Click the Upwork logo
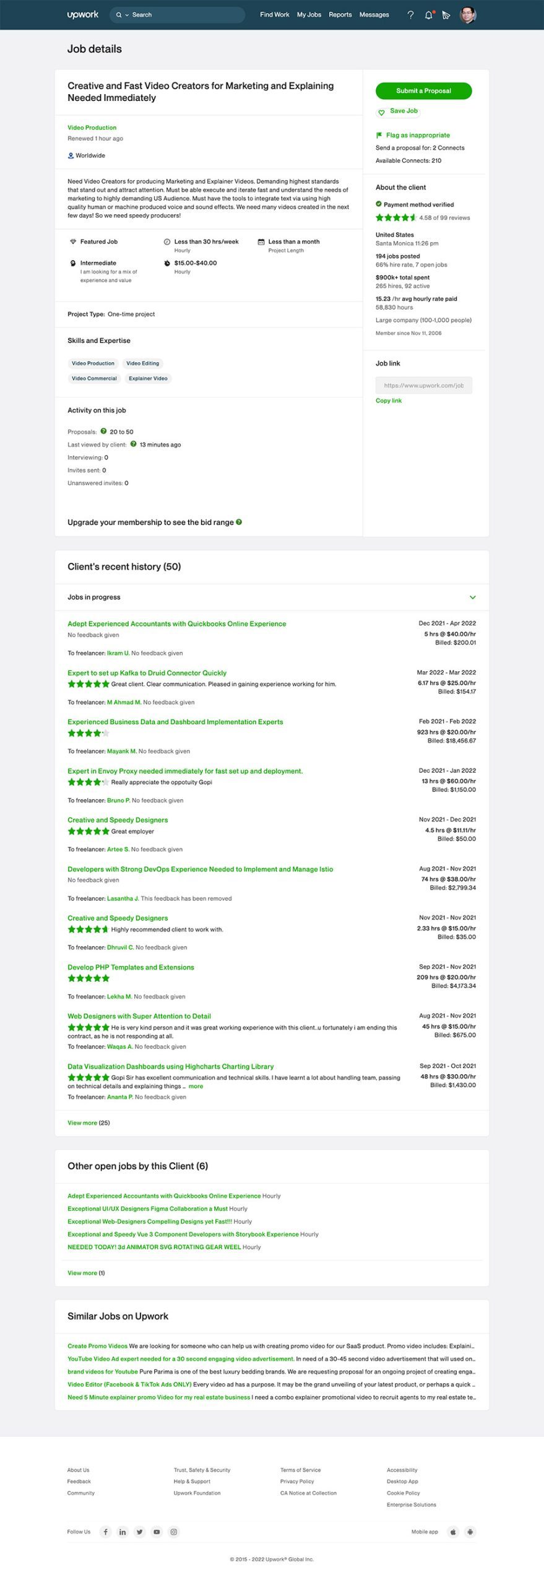 (x=83, y=14)
